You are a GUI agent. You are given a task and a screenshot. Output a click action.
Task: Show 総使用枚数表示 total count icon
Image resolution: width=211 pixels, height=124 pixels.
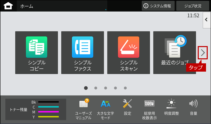pyautogui.click(x=149, y=109)
